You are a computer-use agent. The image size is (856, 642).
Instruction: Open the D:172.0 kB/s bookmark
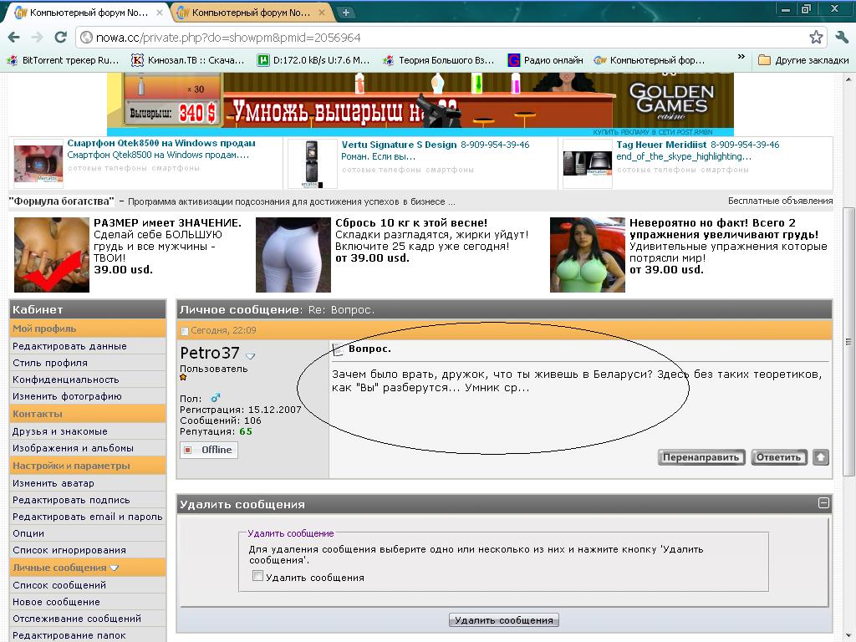313,60
